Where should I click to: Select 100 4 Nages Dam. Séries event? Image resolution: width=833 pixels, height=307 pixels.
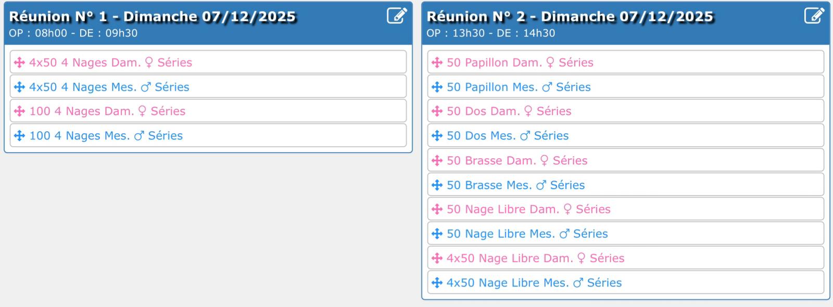point(107,111)
